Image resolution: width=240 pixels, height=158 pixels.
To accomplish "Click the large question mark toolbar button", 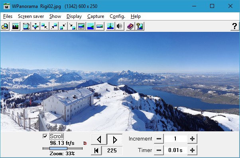I will click(235, 26).
